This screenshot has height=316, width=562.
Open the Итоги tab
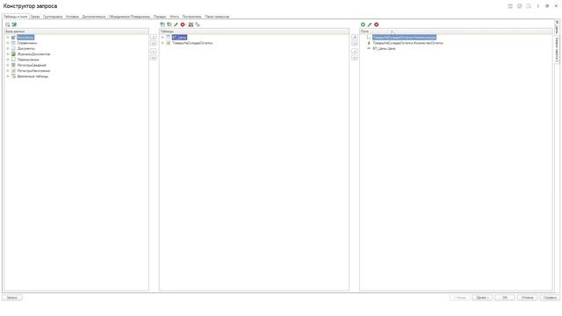pos(174,17)
